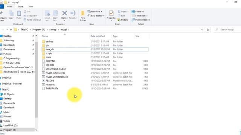Click the Delete X icon
This screenshot has height=135, width=241.
[64, 13]
